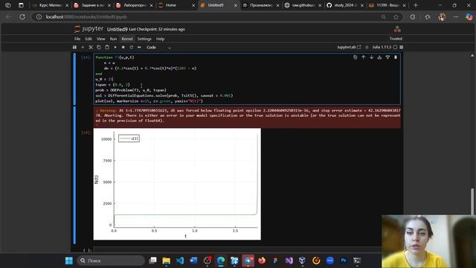Collapse the code cell via blue bar
The image size is (476, 268).
[74, 79]
